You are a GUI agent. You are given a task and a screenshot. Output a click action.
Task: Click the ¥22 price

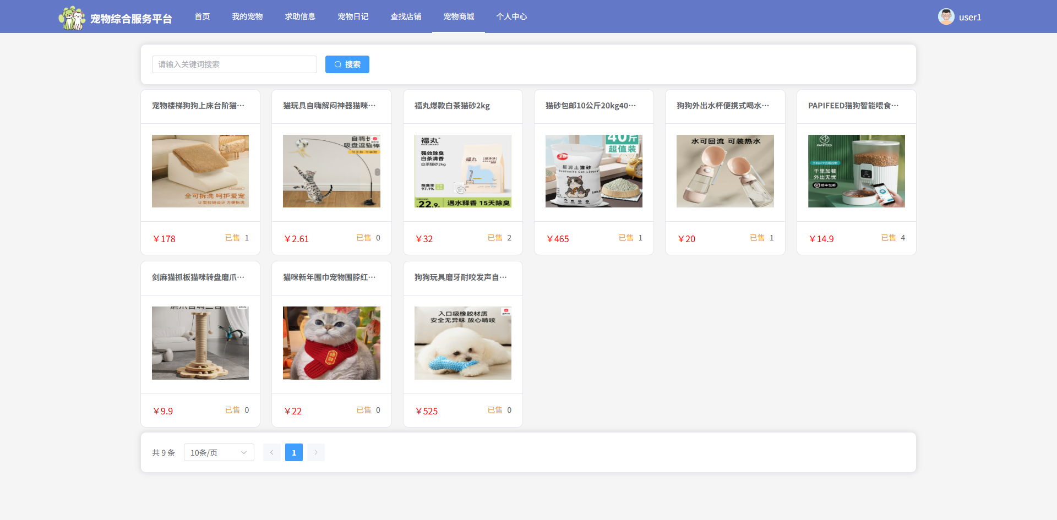pyautogui.click(x=293, y=411)
